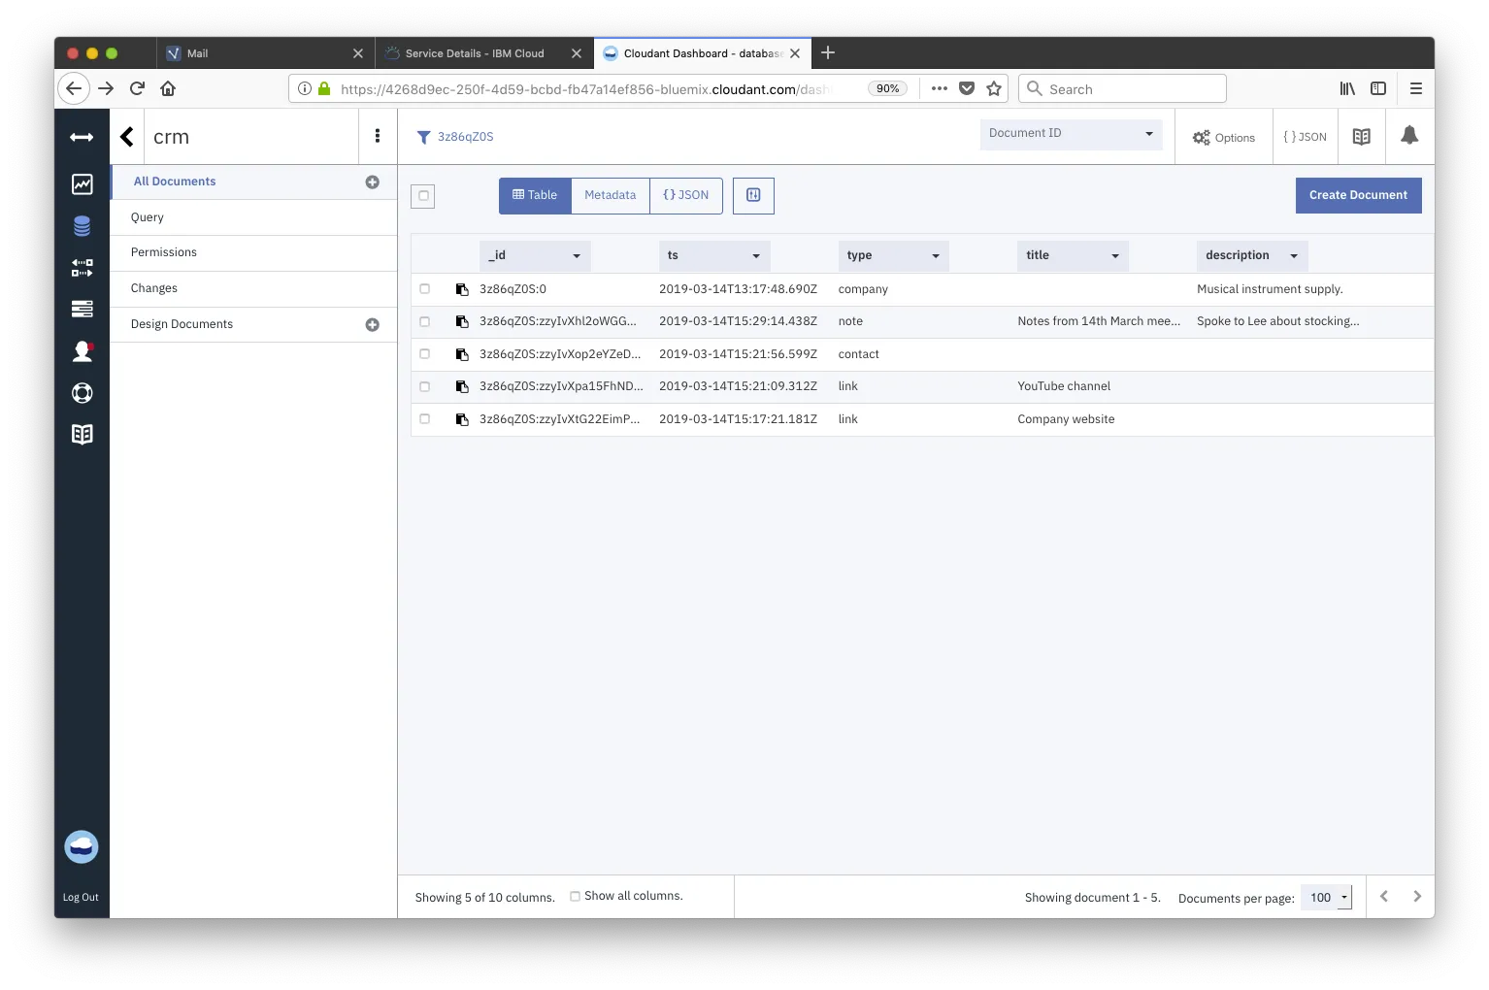Click the JSON link in the header

pyautogui.click(x=1305, y=137)
